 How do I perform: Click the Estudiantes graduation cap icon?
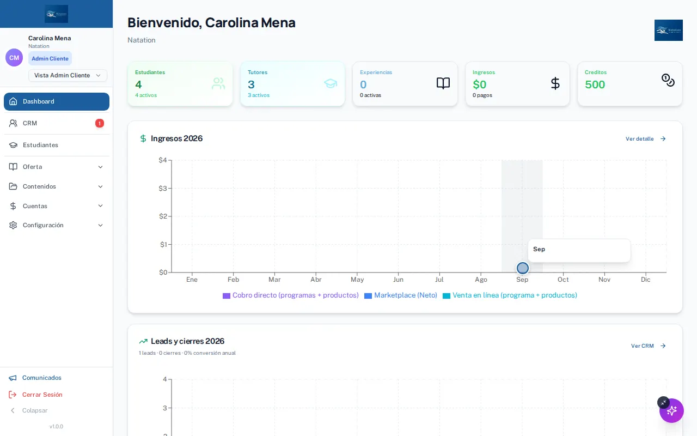tap(13, 145)
